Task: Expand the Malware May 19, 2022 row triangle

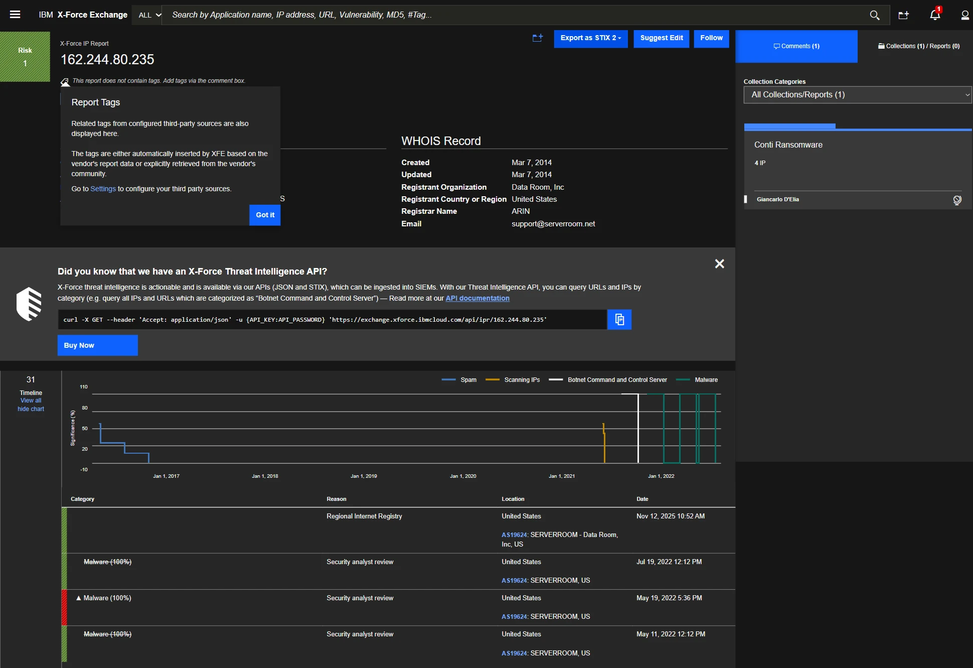Action: click(78, 598)
